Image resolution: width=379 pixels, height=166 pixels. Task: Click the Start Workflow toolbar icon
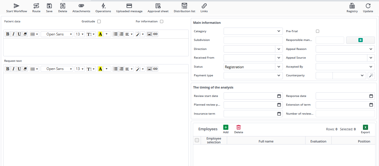point(17,6)
